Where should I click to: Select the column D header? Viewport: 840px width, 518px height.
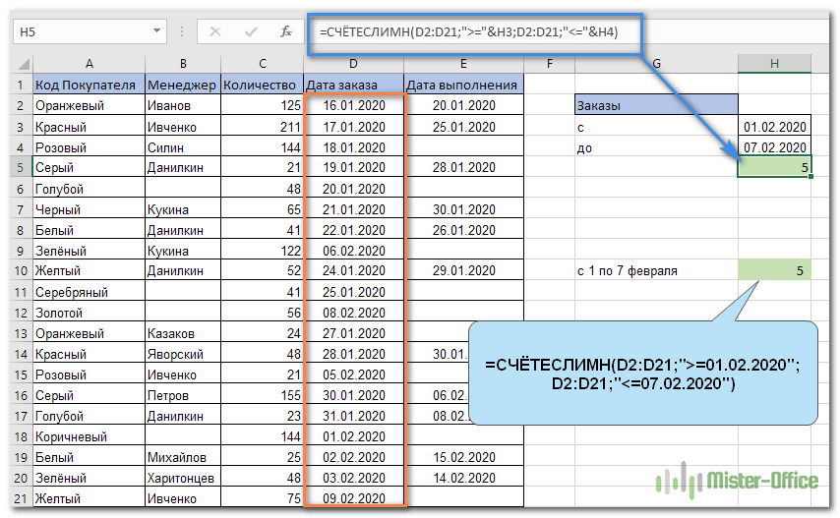pyautogui.click(x=353, y=64)
